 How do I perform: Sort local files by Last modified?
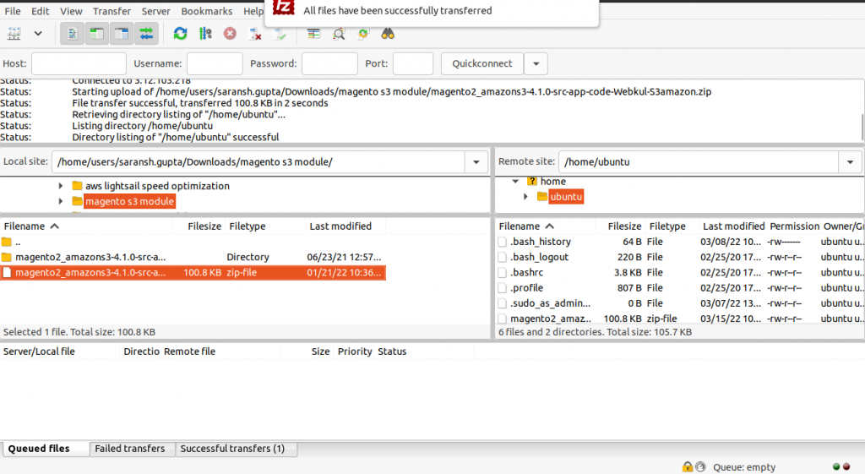pyautogui.click(x=345, y=226)
